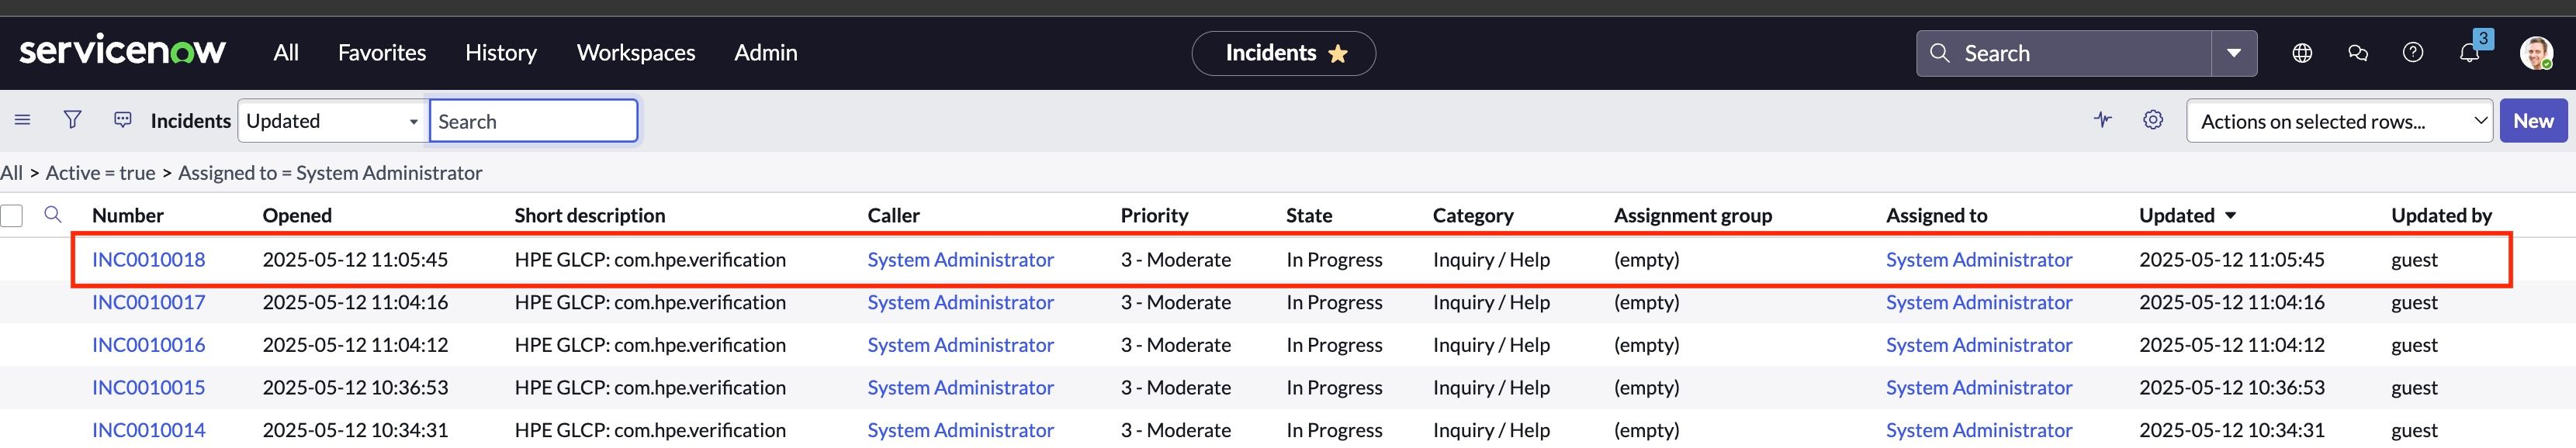Screen dimensions: 2576x448
Task: Show the filter funnel icon panel
Action: [72, 120]
